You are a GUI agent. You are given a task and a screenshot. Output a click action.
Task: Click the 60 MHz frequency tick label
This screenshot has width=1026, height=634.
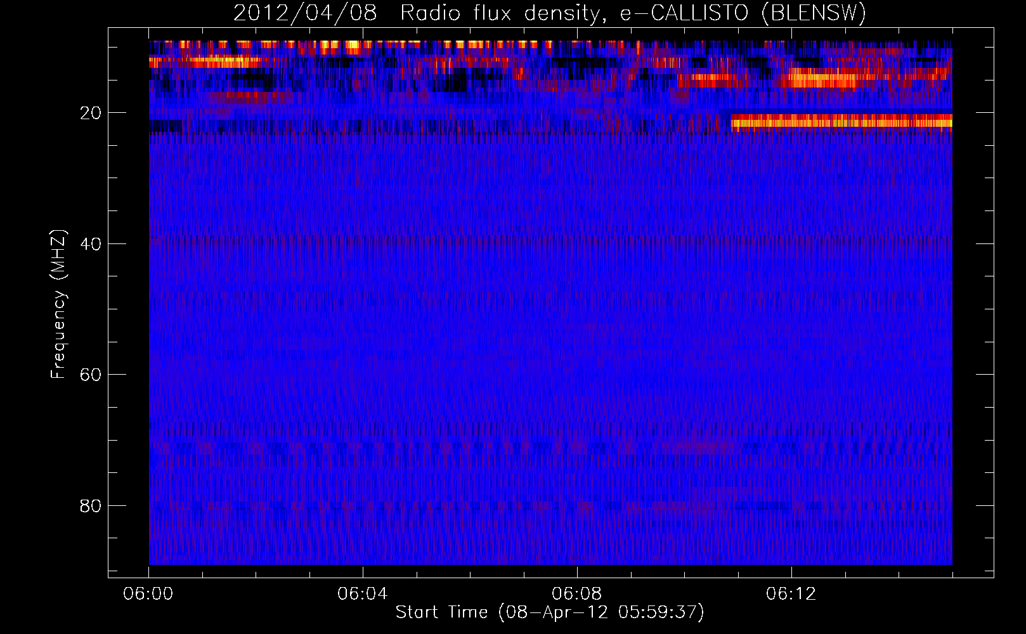coord(91,375)
